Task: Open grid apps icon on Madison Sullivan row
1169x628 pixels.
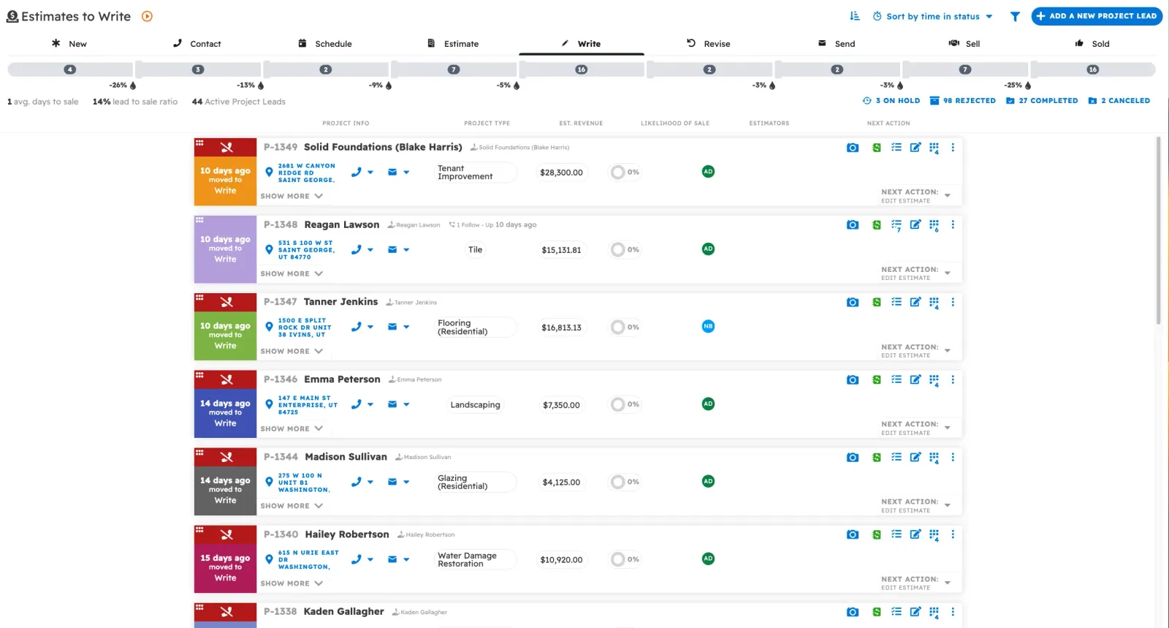Action: tap(934, 458)
